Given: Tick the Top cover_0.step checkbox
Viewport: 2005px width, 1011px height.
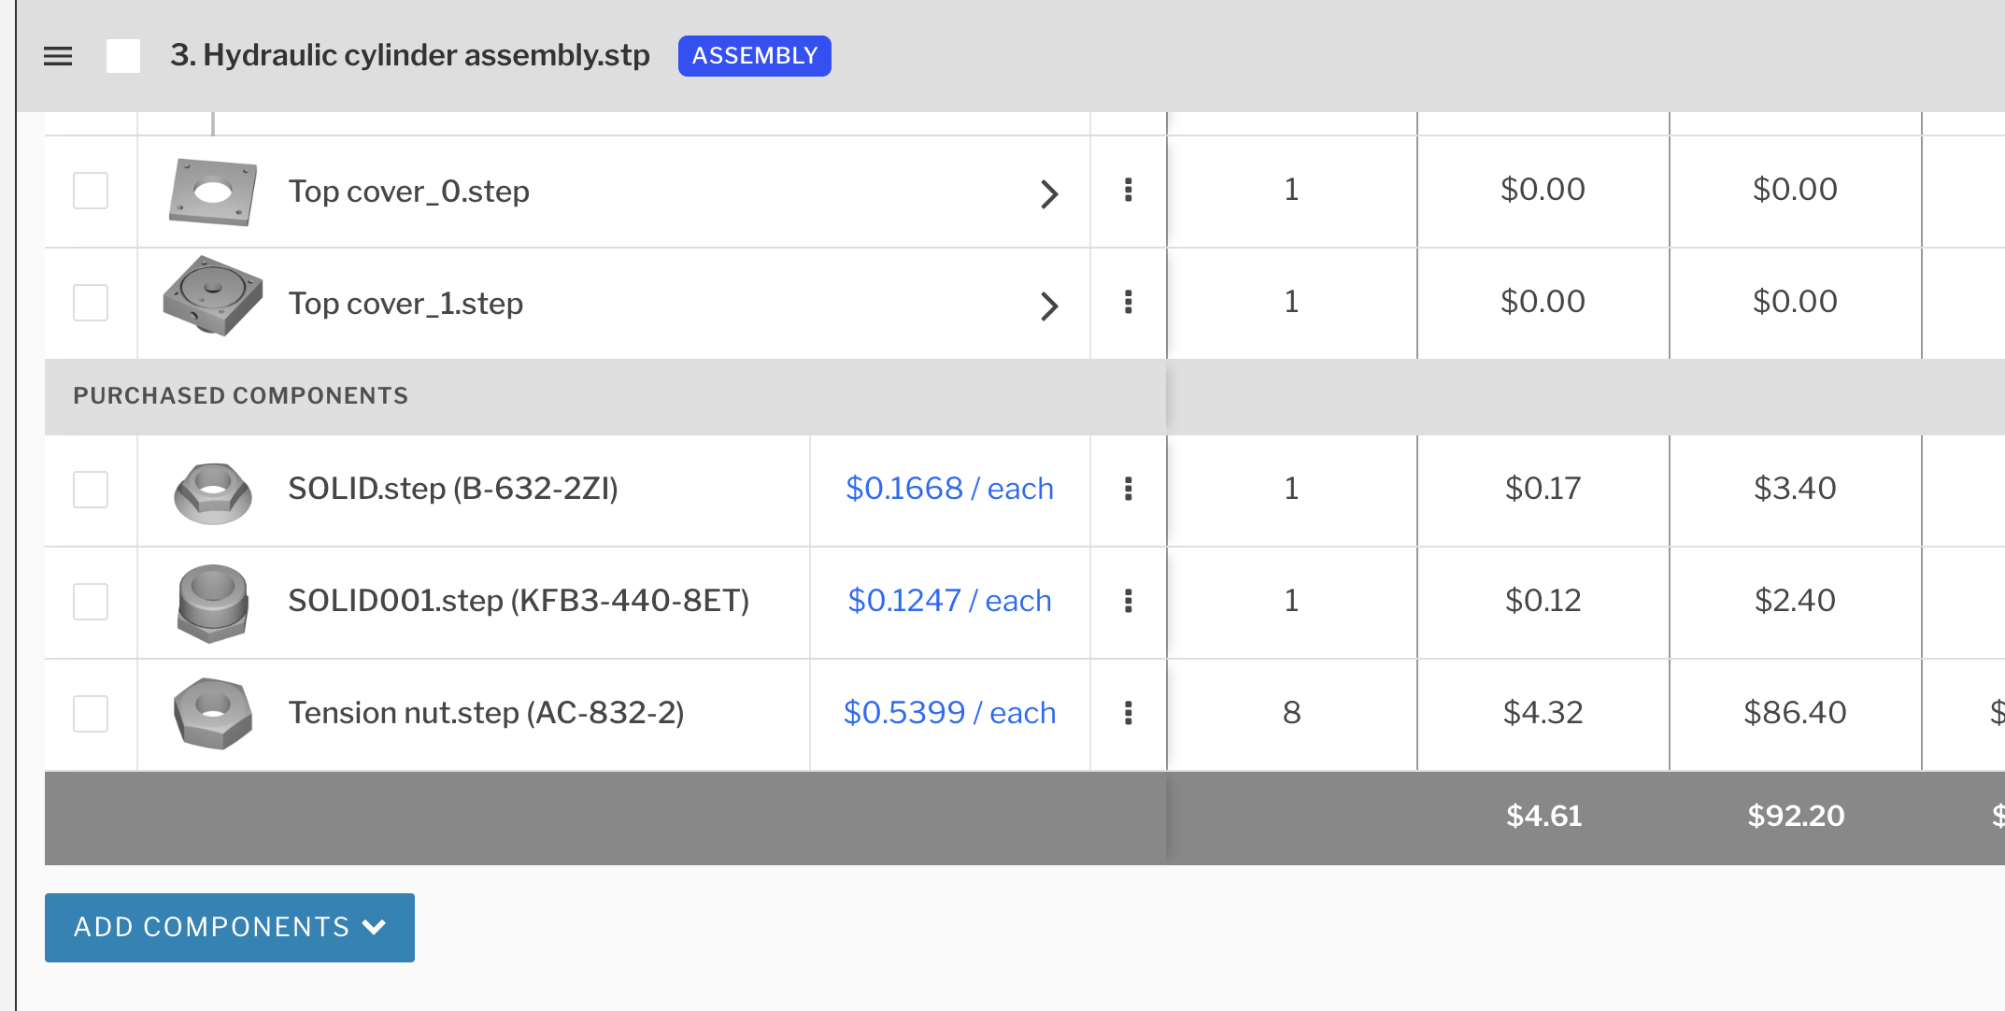Looking at the screenshot, I should (91, 191).
